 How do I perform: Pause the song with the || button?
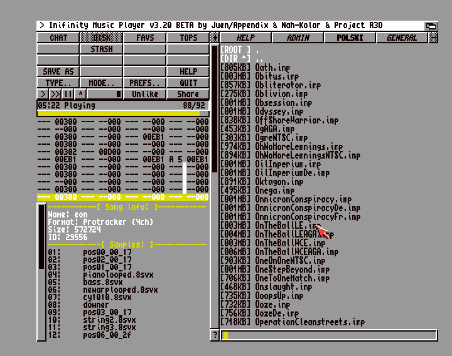tap(68, 94)
